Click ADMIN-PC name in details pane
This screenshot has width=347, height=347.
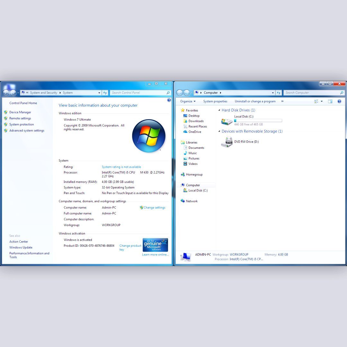pos(203,254)
